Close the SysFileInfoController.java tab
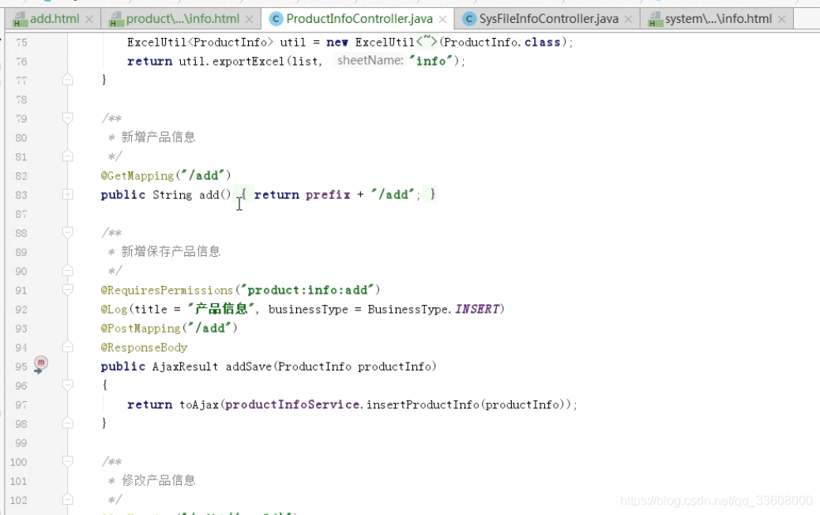Image resolution: width=820 pixels, height=515 pixels. point(628,20)
